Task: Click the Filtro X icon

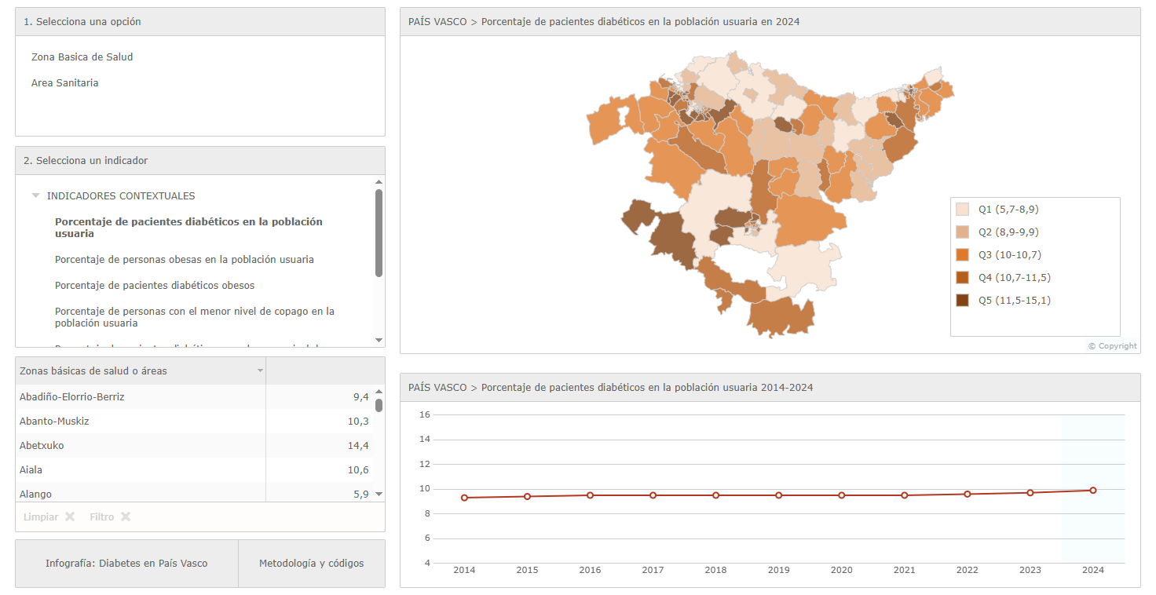Action: point(126,517)
